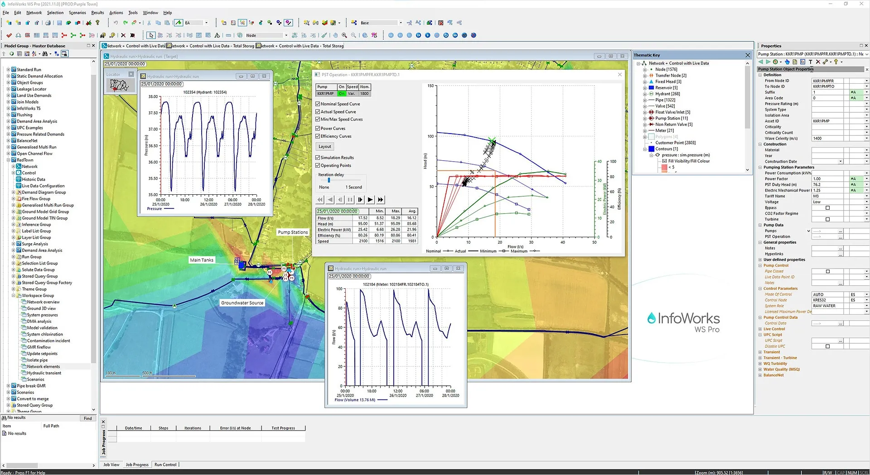Click the red validation checkmark icon
The width and height of the screenshot is (870, 475).
click(10, 35)
